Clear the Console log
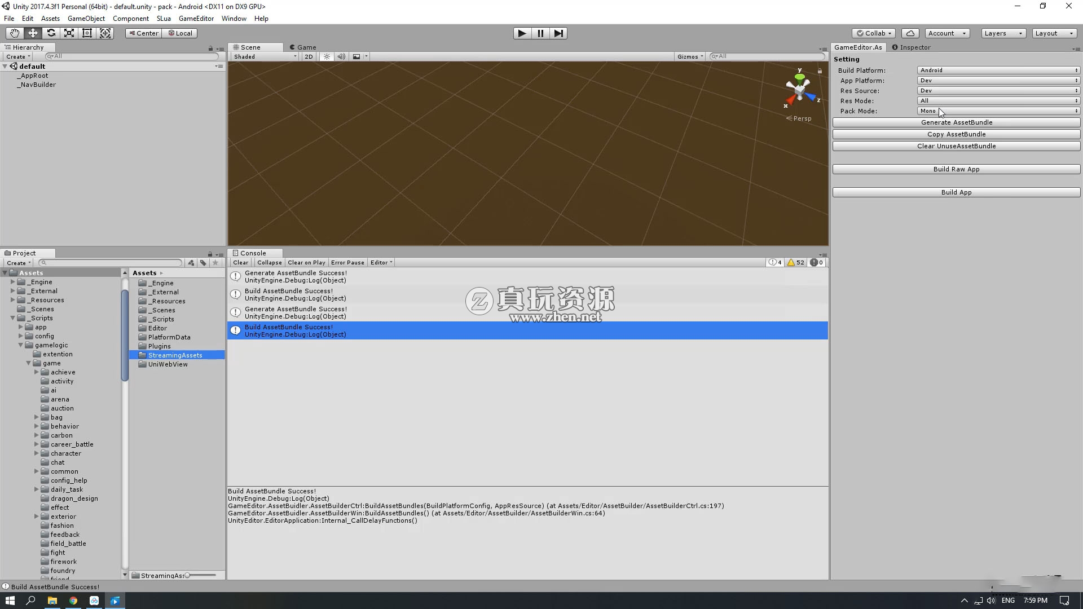This screenshot has height=609, width=1083. pos(240,263)
